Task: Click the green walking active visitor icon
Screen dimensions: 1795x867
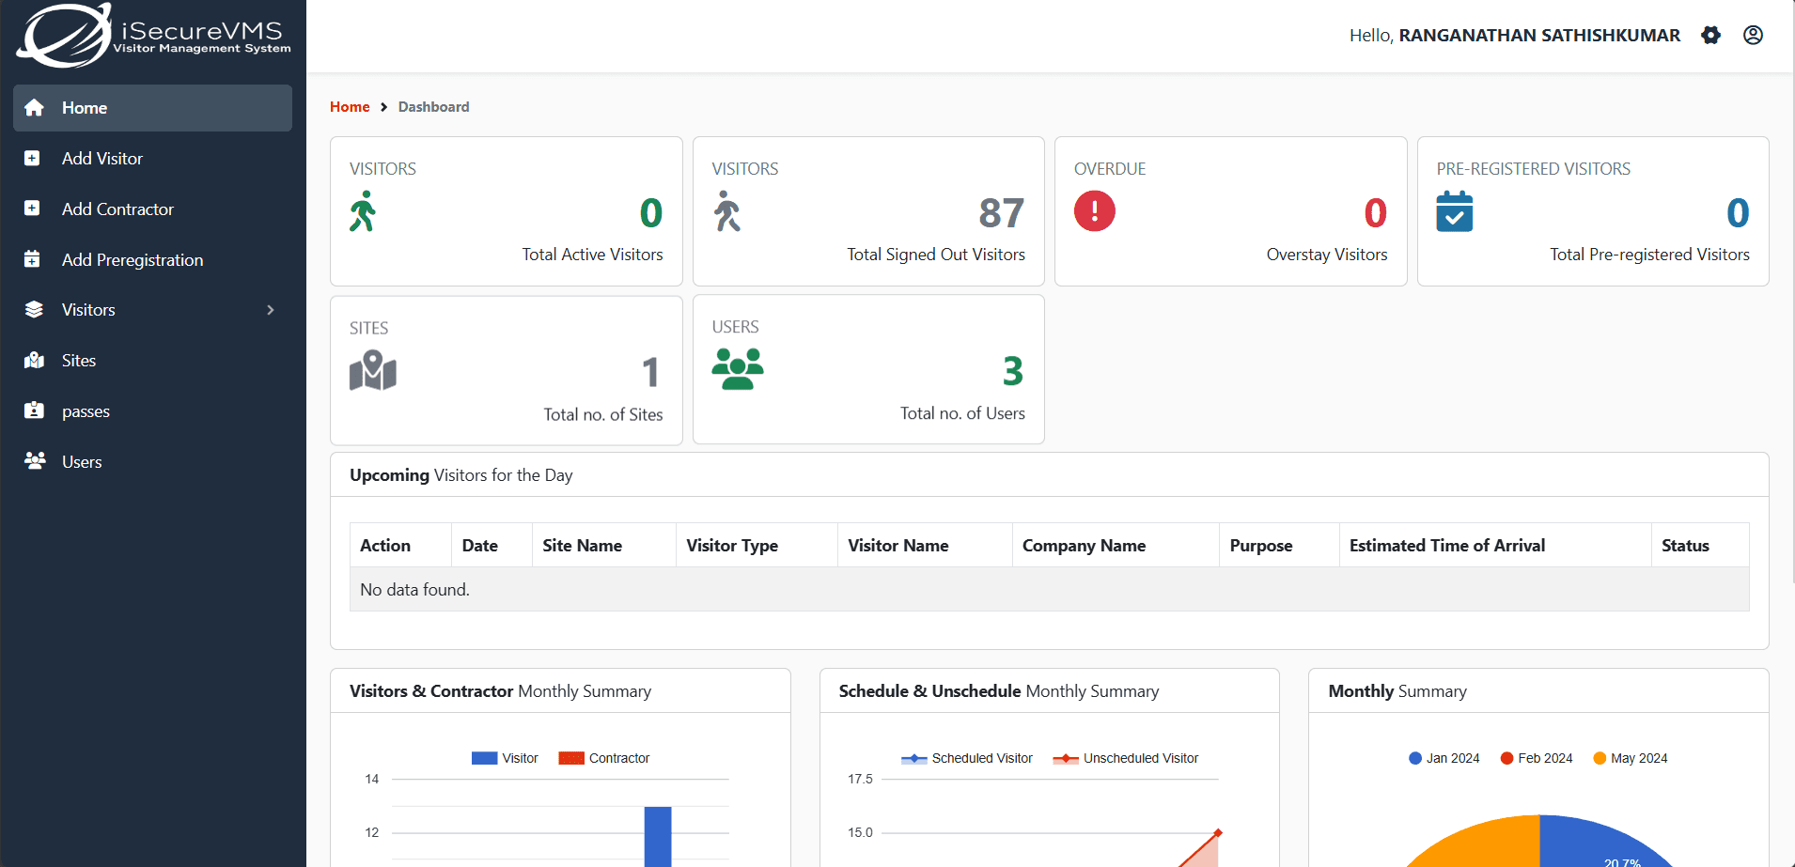Action: tap(363, 211)
